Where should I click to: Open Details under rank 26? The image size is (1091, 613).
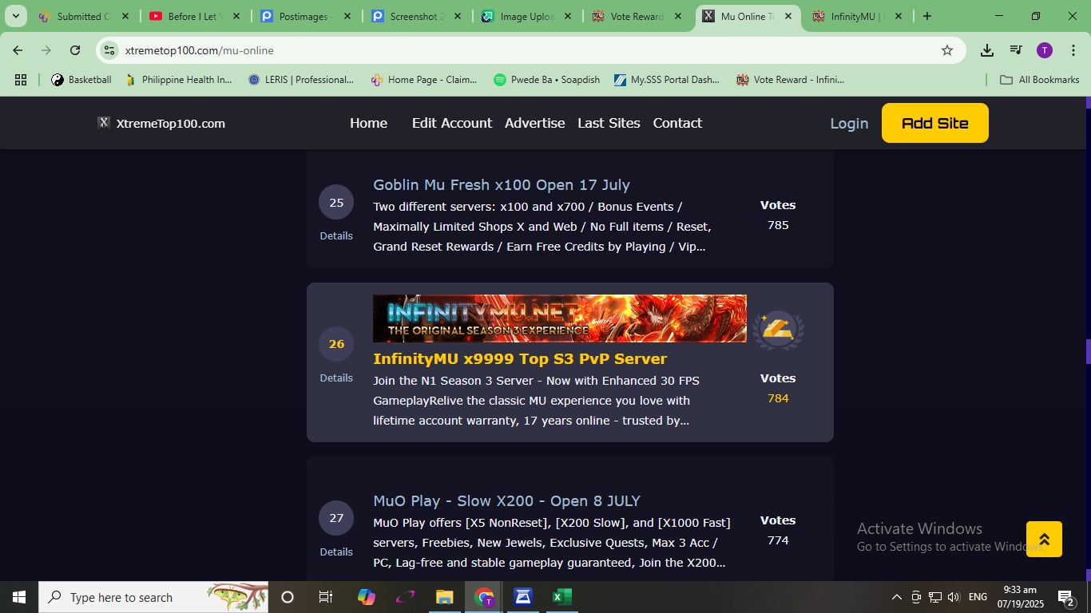[336, 378]
